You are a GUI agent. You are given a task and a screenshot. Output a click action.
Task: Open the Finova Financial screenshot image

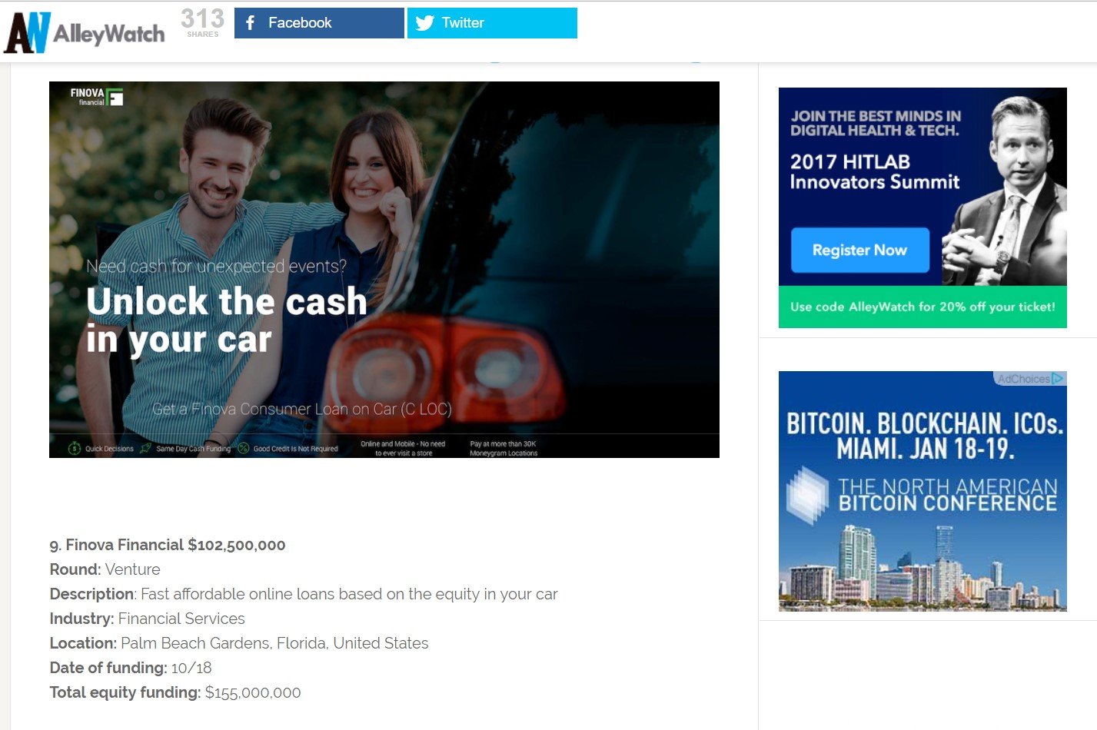(x=384, y=270)
